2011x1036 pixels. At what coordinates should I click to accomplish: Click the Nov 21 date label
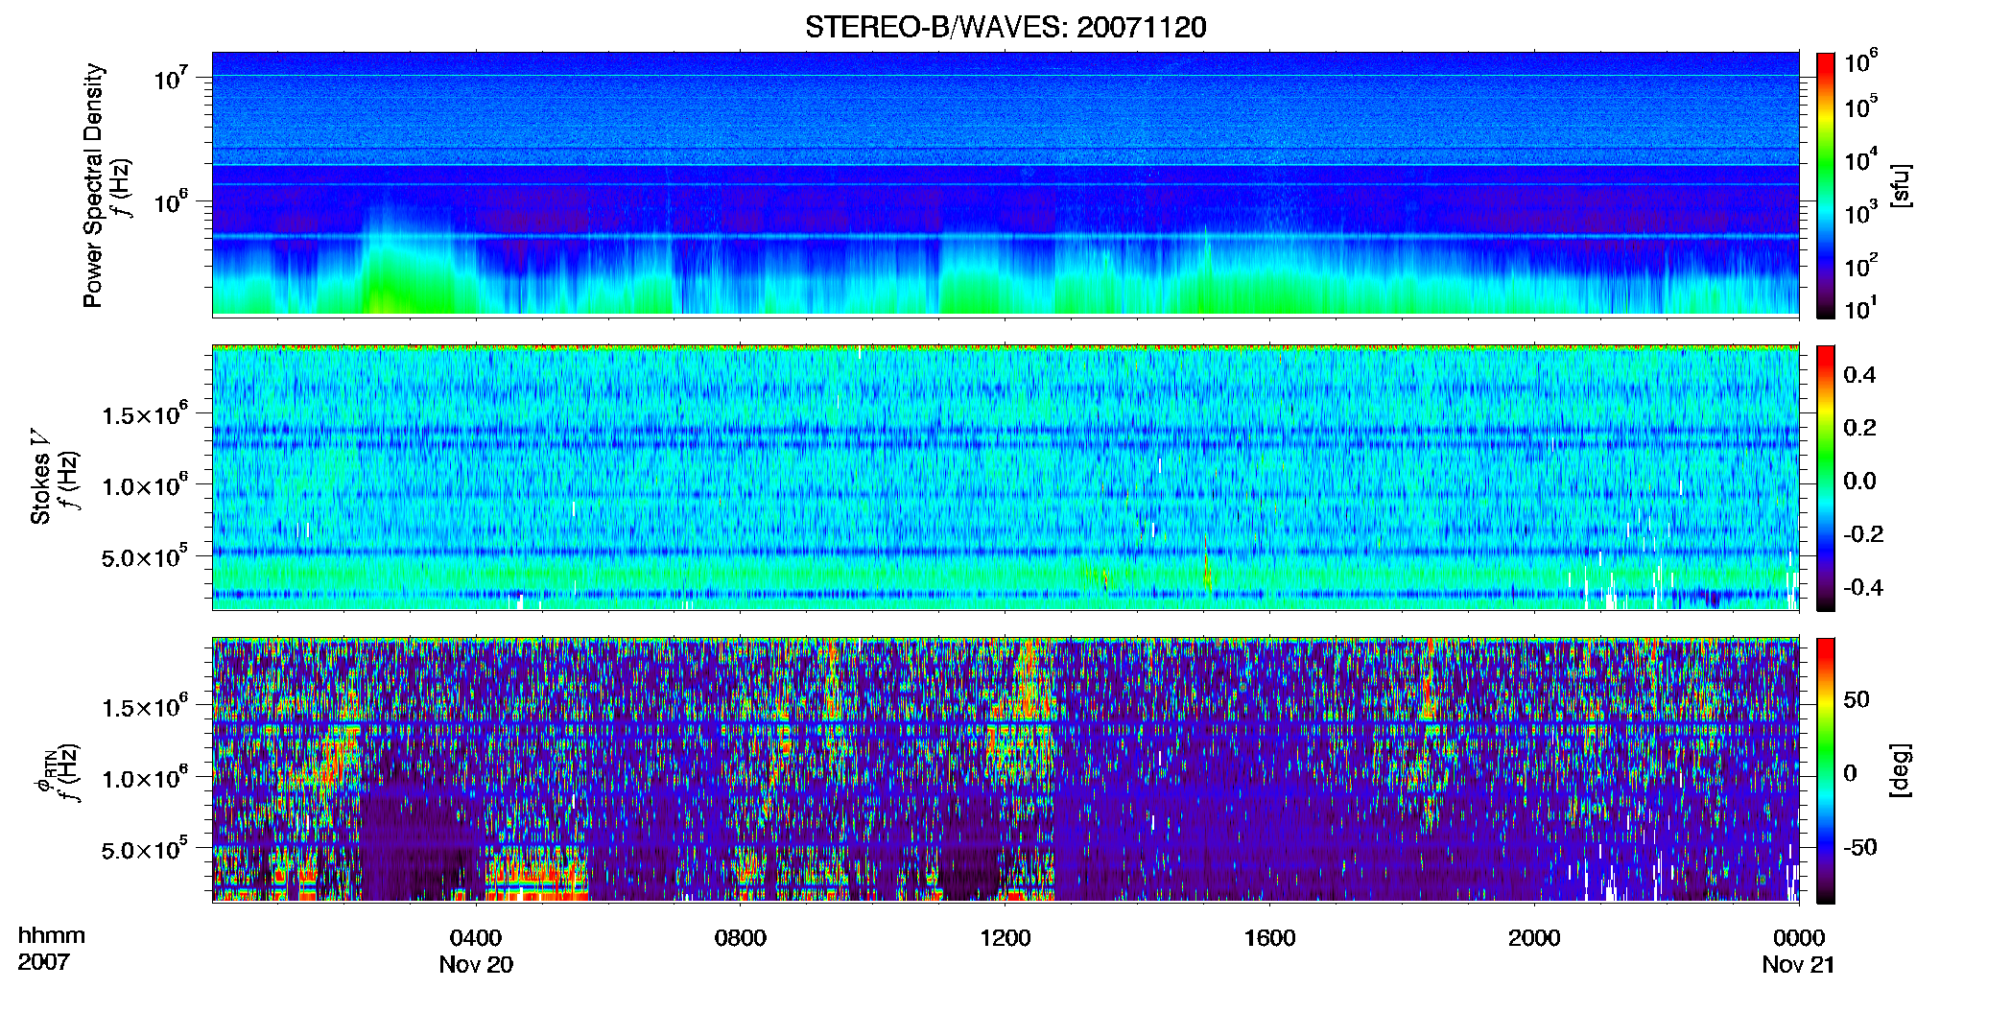tap(1798, 964)
